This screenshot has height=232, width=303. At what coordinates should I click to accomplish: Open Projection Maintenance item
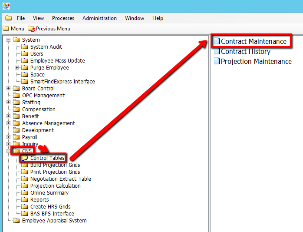pyautogui.click(x=256, y=61)
